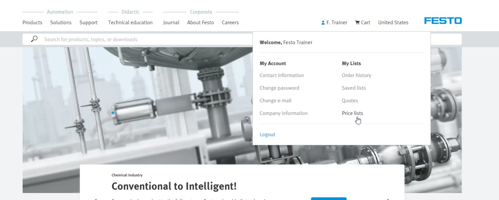Open the Careers menu
This screenshot has height=200, width=499.
coord(230,23)
